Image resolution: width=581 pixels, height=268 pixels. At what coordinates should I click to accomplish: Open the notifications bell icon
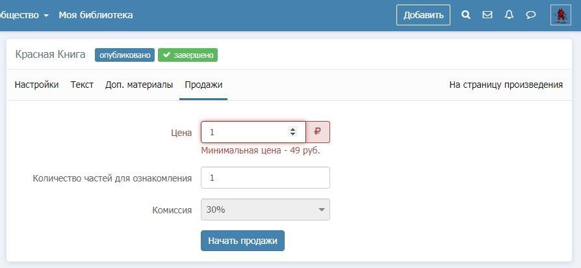509,15
